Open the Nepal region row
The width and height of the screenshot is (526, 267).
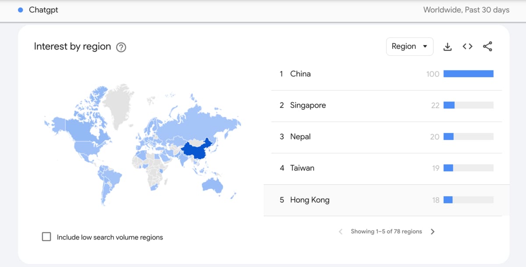(300, 137)
